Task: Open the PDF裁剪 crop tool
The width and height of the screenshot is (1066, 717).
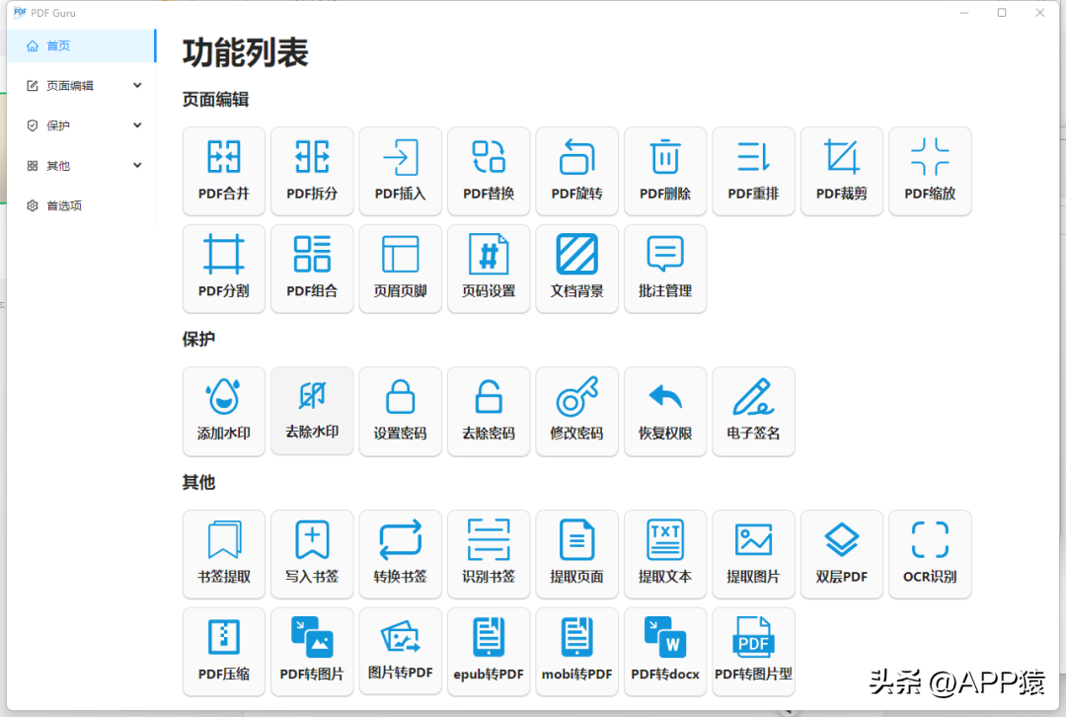Action: (x=842, y=171)
